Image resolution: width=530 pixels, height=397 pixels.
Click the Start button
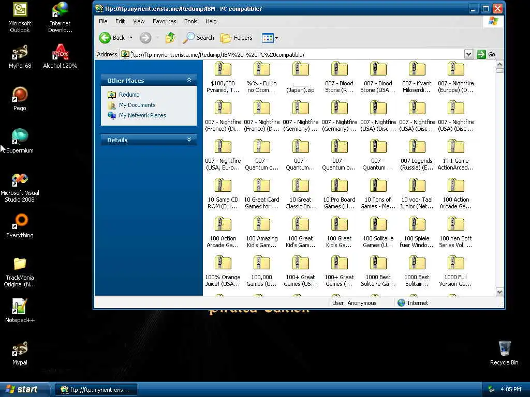[24, 389]
